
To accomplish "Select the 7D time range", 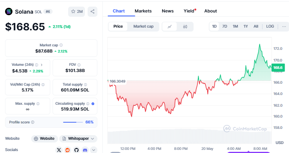I will [224, 26].
